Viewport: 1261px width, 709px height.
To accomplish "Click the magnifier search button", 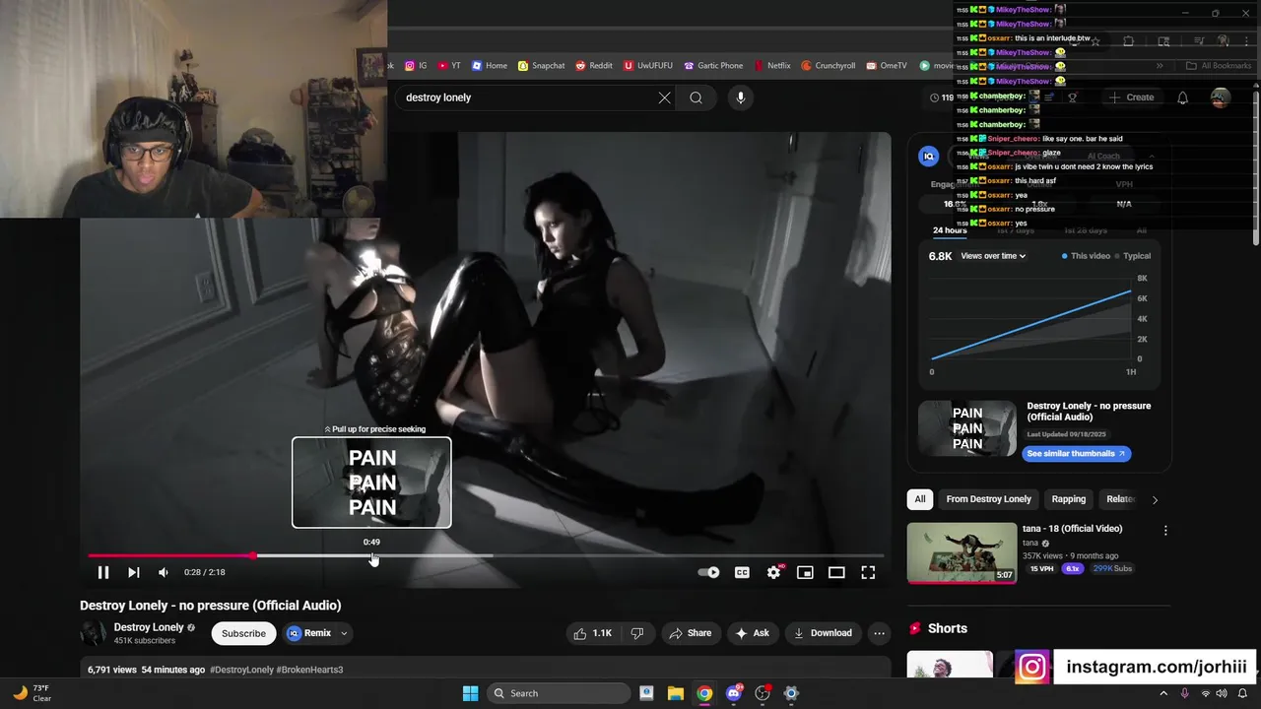I will pyautogui.click(x=697, y=97).
